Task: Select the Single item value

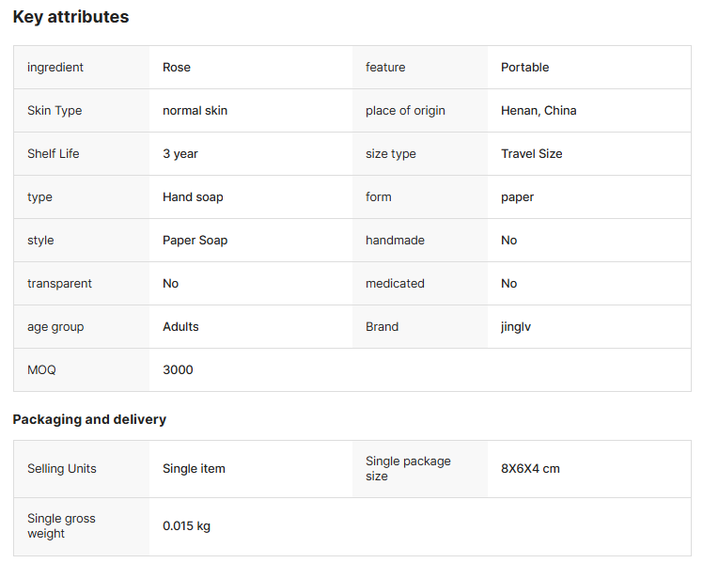Action: tap(194, 469)
